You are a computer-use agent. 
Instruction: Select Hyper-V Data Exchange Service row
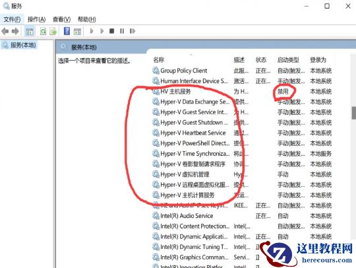click(x=242, y=102)
